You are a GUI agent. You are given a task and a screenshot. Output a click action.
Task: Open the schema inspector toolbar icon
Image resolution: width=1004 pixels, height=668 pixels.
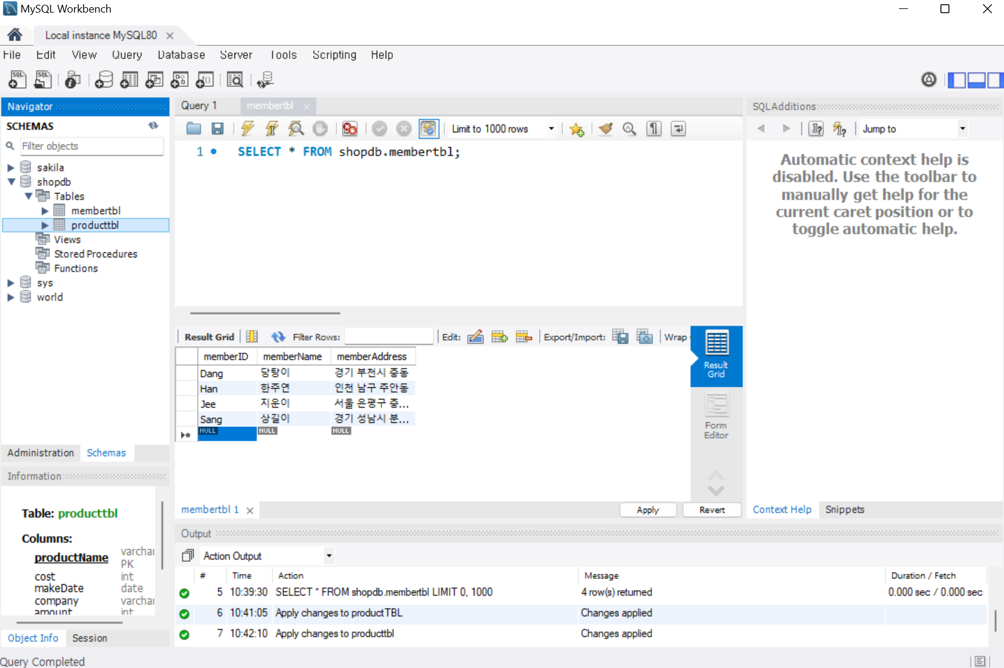pos(73,79)
